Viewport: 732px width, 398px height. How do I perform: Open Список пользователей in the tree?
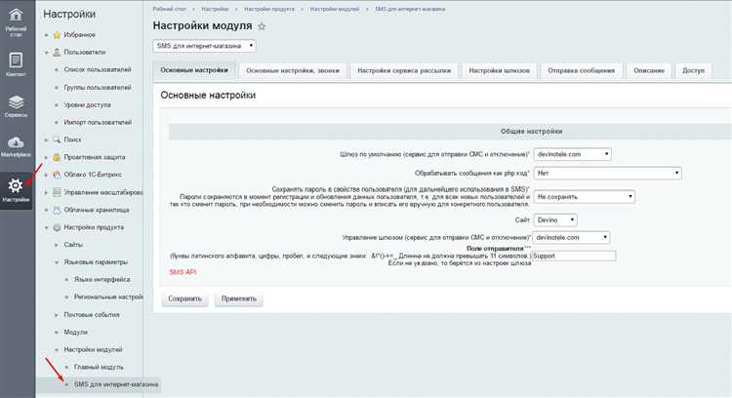point(98,70)
